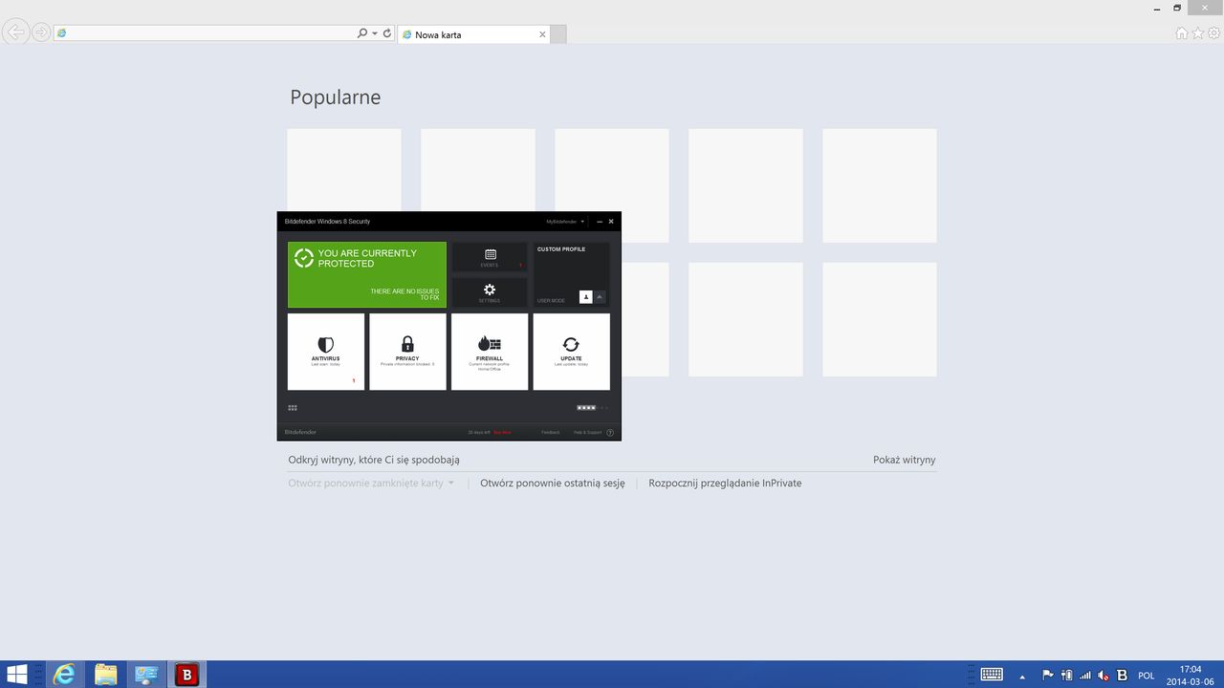Open the Windows Start button
This screenshot has height=688, width=1224.
point(17,675)
